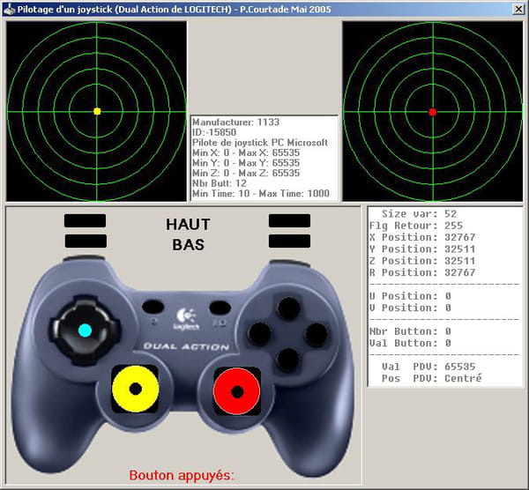Click 'Manufacturer: 1133' text
Viewport: 529px width, 490px height.
pyautogui.click(x=235, y=122)
